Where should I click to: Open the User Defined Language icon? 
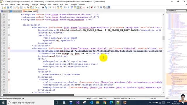coord(75,7)
